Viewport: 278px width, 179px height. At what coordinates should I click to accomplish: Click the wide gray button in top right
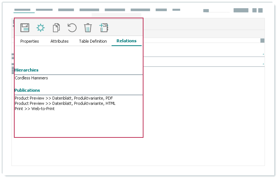[x=241, y=10]
